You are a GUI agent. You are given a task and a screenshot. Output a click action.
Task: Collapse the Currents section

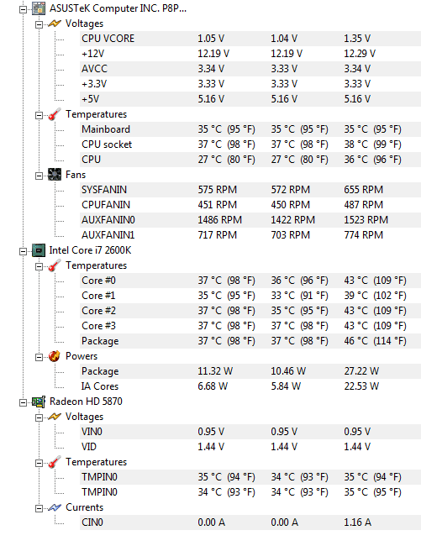tap(39, 508)
